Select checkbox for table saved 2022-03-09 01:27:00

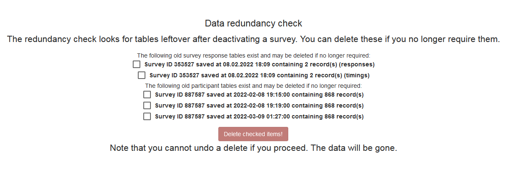pos(147,116)
